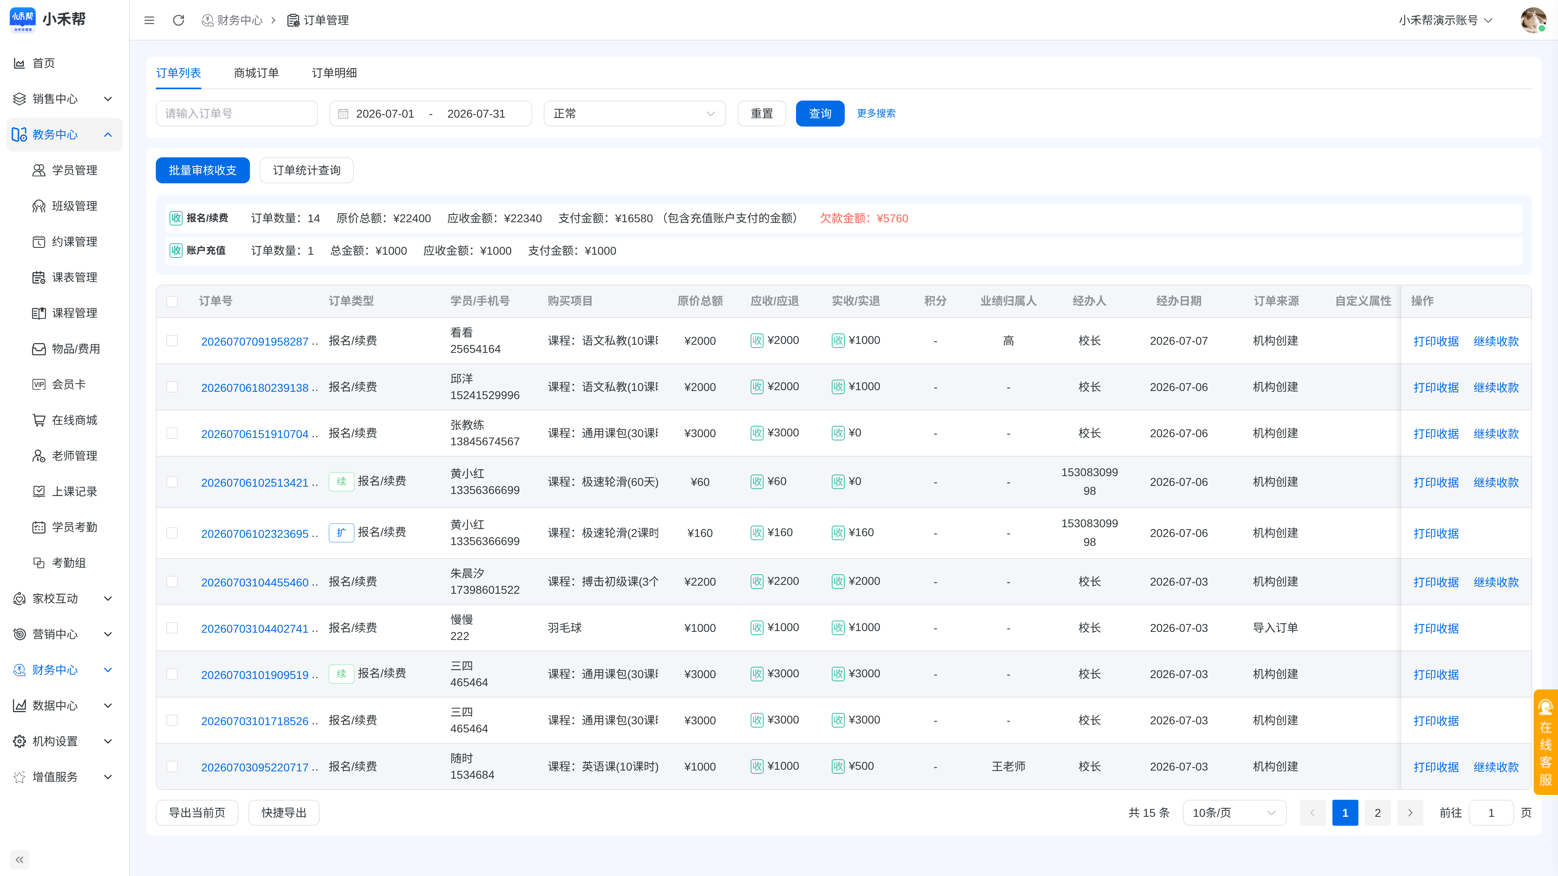
Task: Switch to the 订单明细 tab
Action: click(x=334, y=73)
